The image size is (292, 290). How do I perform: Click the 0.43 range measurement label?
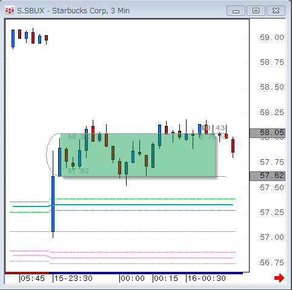[213, 128]
